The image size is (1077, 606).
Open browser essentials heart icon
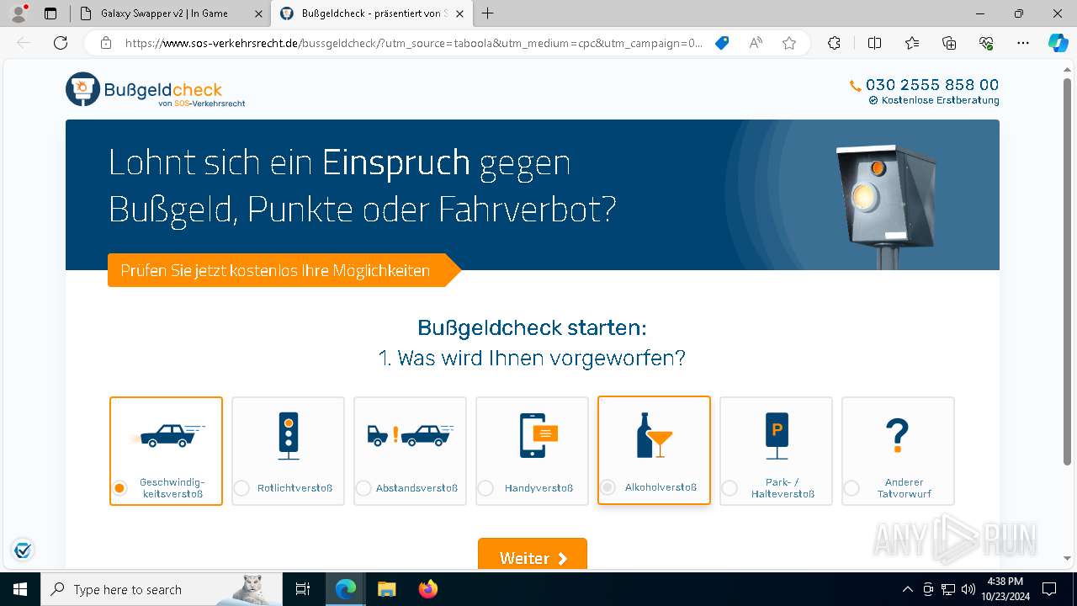(x=986, y=43)
